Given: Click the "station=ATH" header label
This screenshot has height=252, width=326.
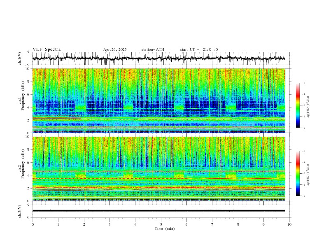Looking at the screenshot, I should click(153, 49).
